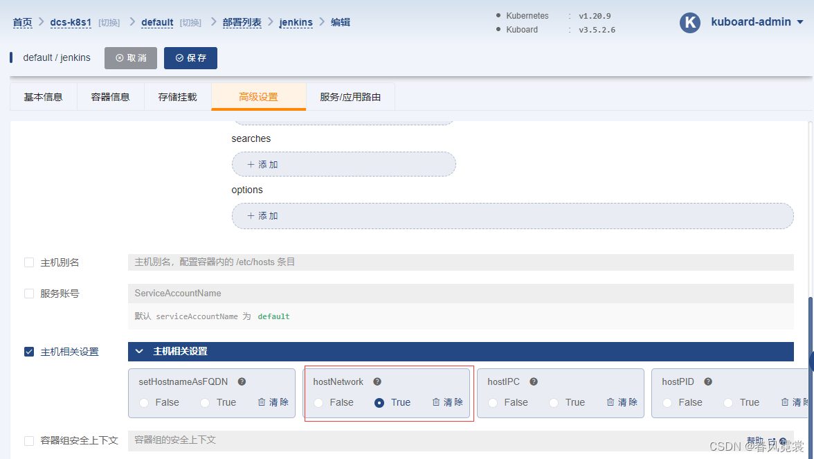The height and width of the screenshot is (459, 814).
Task: Open the 部署列表 breadcrumb link
Action: [x=242, y=22]
